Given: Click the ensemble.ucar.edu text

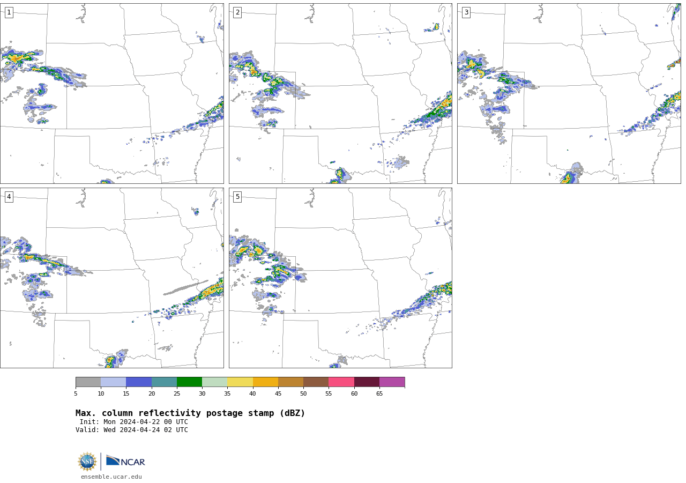Looking at the screenshot, I should click(x=111, y=477).
